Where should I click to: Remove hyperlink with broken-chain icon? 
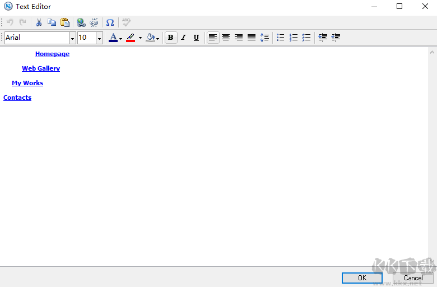pos(94,22)
